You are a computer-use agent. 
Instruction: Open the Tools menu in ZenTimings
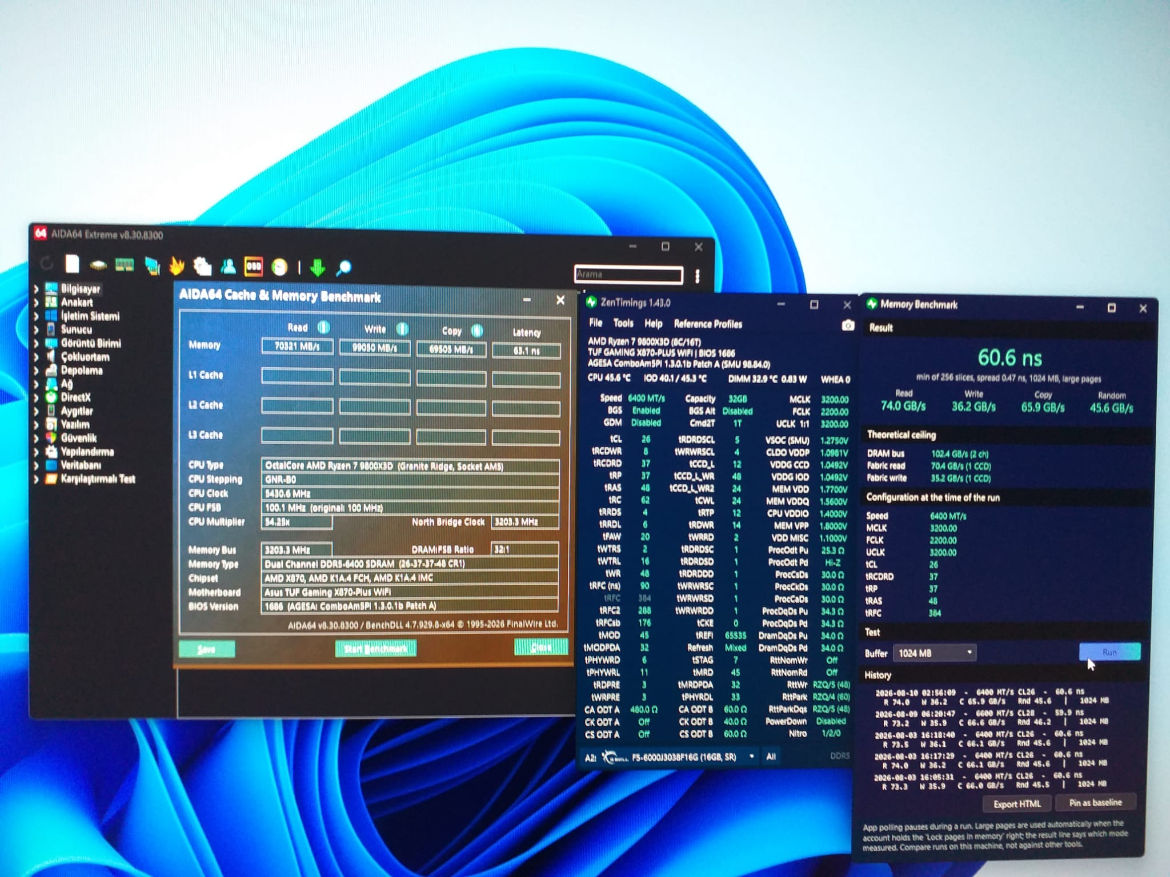623,323
